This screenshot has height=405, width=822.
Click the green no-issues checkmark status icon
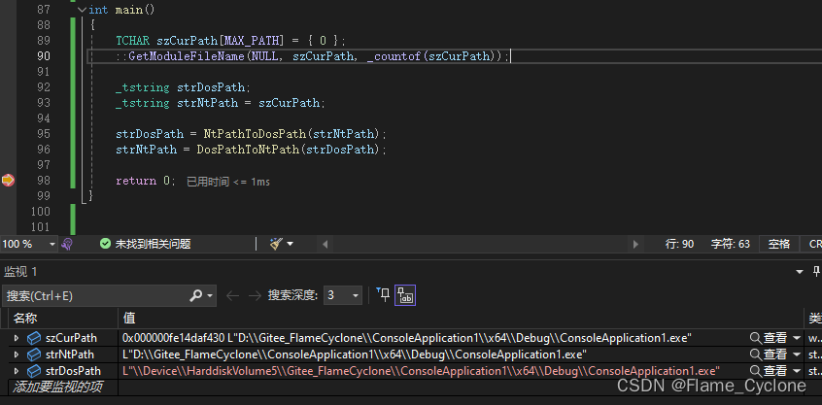click(x=105, y=244)
